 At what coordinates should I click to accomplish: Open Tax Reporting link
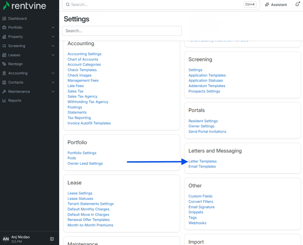(79, 118)
